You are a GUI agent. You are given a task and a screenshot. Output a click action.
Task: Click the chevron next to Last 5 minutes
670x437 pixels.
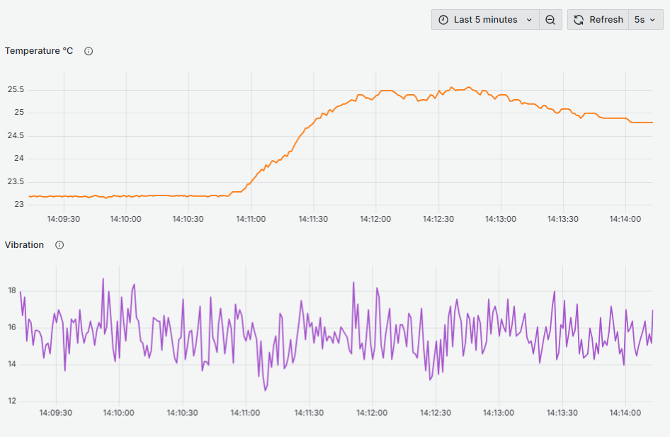pos(529,20)
